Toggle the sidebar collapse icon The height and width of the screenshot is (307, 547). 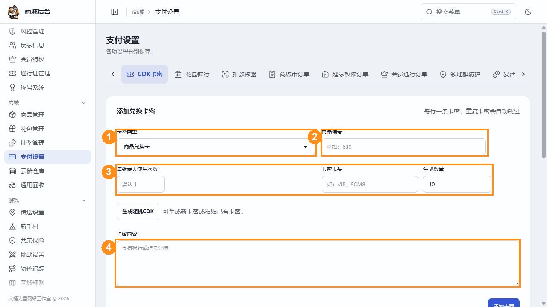click(115, 12)
